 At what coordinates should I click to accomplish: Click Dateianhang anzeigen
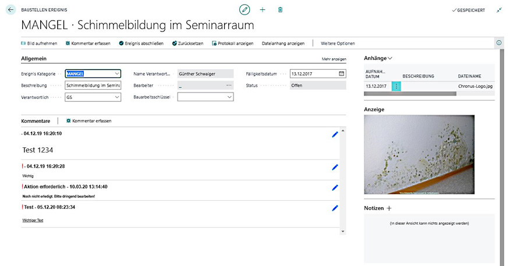[x=283, y=44]
